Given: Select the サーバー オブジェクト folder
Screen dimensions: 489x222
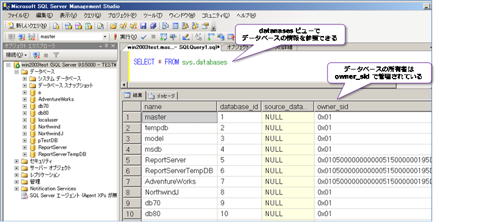Looking at the screenshot, I should pos(51,168).
